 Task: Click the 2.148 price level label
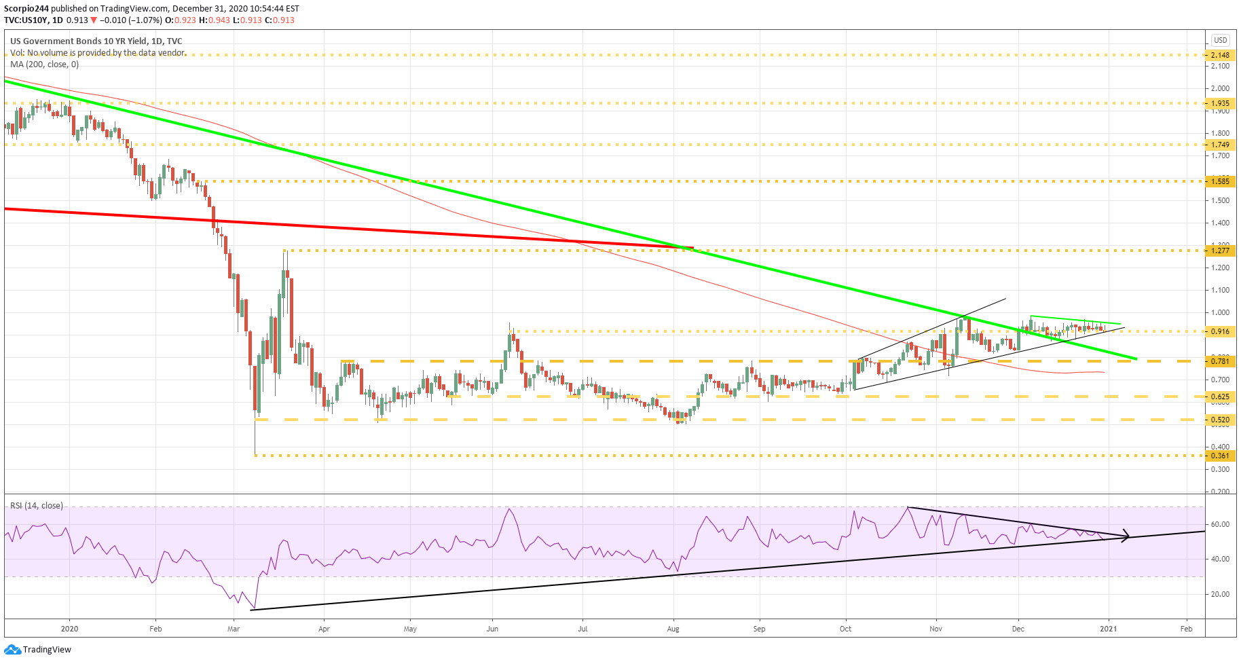(1220, 55)
